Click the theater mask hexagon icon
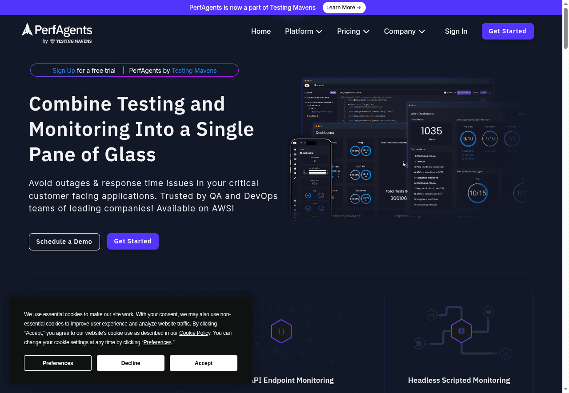The width and height of the screenshot is (569, 393). [x=488, y=312]
